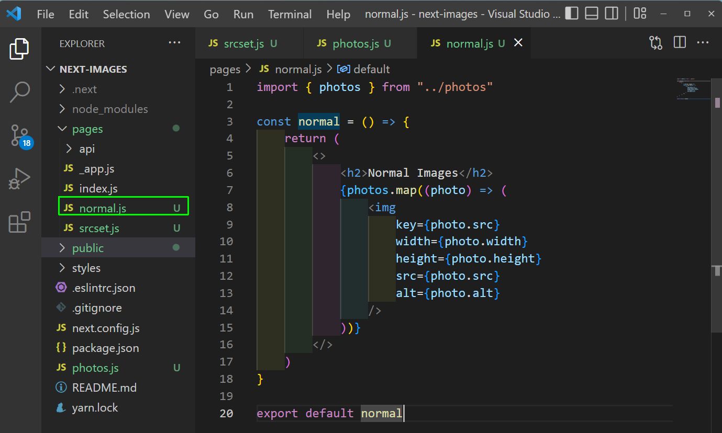Viewport: 722px width, 433px height.
Task: Open the Help menu
Action: click(x=338, y=14)
